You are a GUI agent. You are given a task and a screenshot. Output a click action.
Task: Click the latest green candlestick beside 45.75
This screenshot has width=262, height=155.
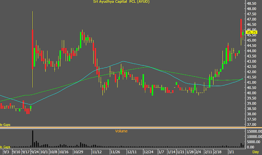[x=243, y=34]
